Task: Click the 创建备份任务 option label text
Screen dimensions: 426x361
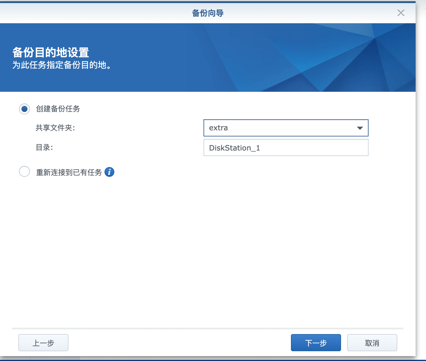Action: pos(58,109)
